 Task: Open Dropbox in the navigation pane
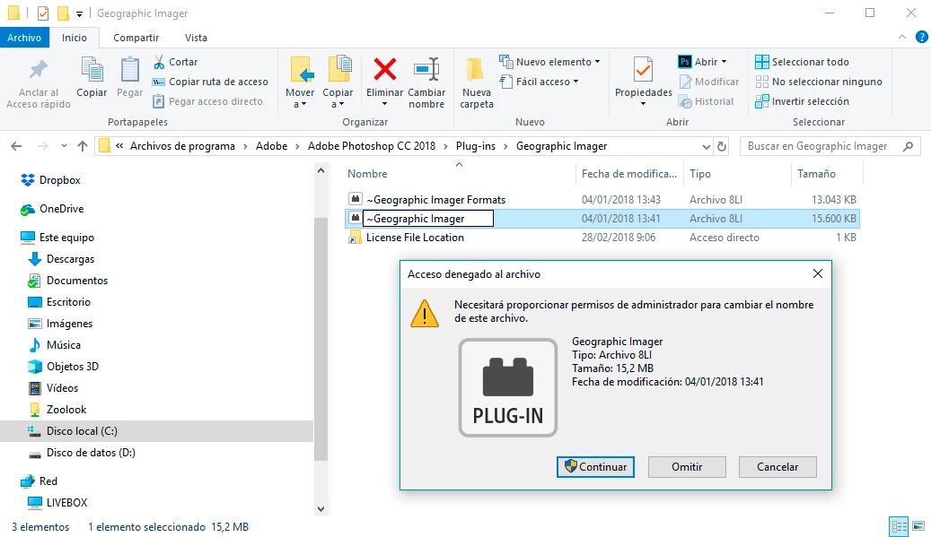(59, 180)
